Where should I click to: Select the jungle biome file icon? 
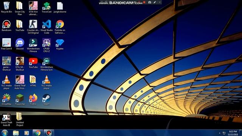click(x=60, y=8)
